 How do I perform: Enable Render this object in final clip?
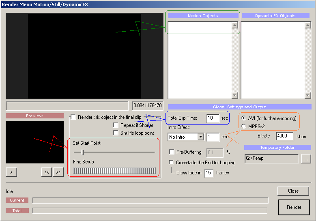click(x=73, y=117)
